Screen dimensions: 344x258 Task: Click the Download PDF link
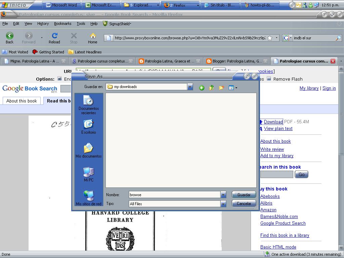tap(273, 122)
